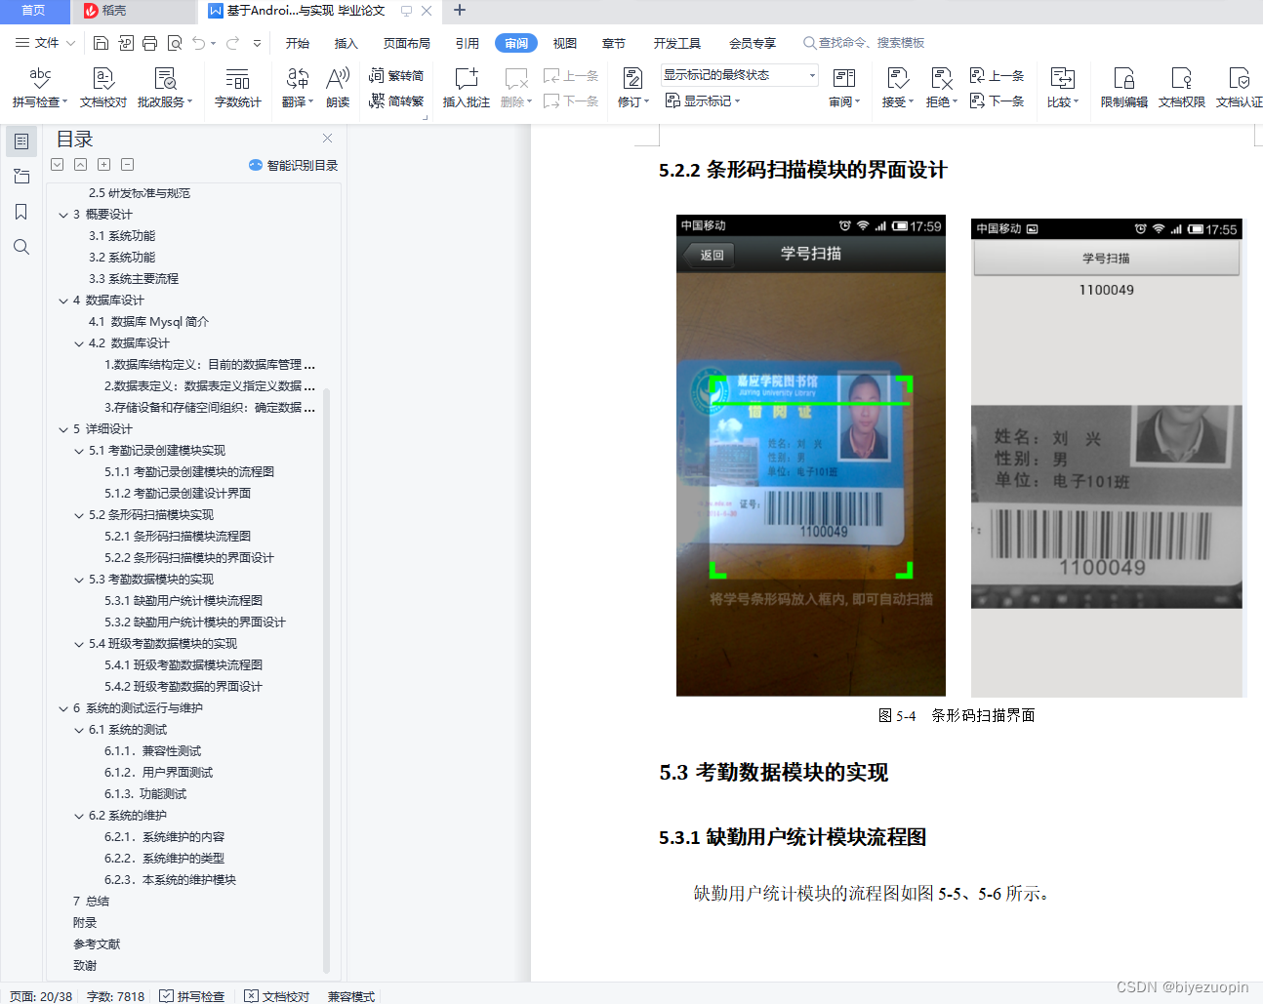Open the 显示标记的最终状态 dropdown
Viewport: 1263px width, 1004px height.
point(739,75)
